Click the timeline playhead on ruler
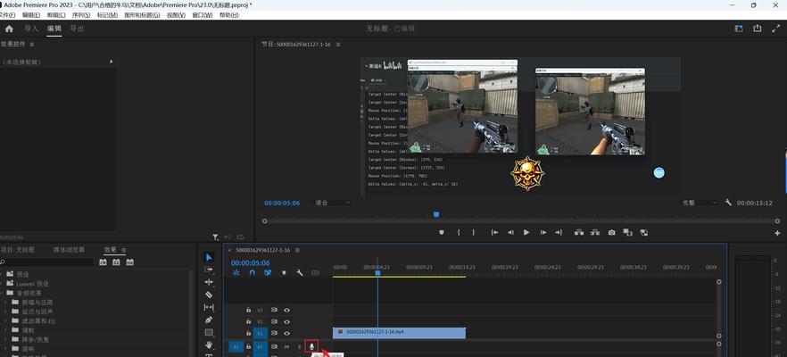787x357 pixels. coord(378,272)
